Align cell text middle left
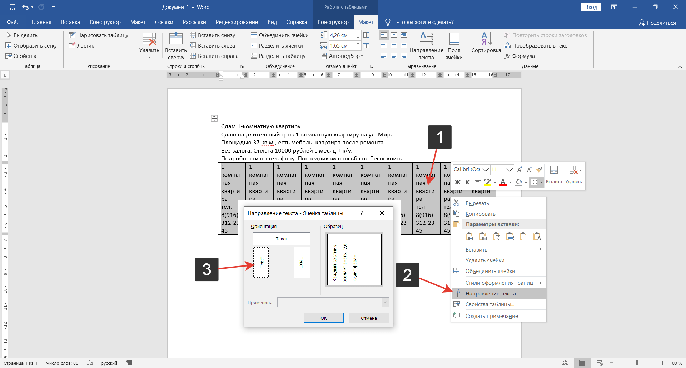Image resolution: width=686 pixels, height=368 pixels. [x=384, y=45]
